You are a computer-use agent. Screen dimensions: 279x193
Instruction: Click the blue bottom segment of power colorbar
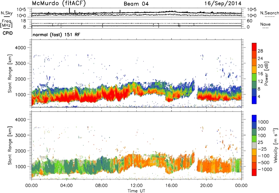[x=254, y=100]
